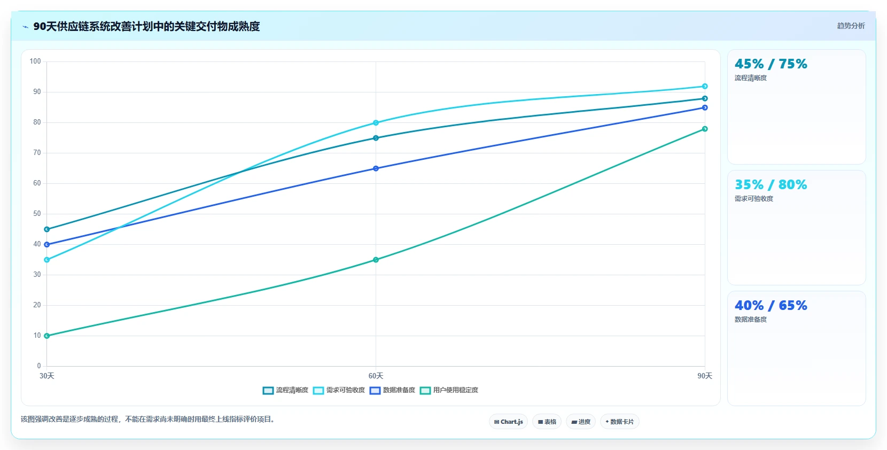Toggle the 用户使用稳定度 legend series
This screenshot has width=887, height=450.
[449, 391]
